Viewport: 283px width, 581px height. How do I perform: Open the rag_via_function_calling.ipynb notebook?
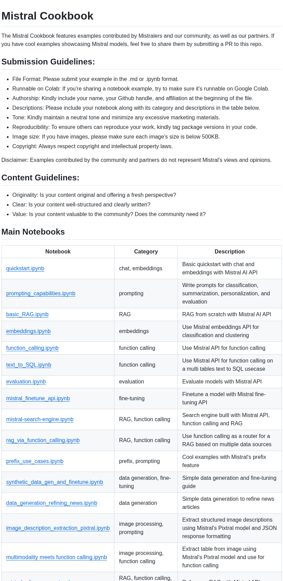coord(43,440)
